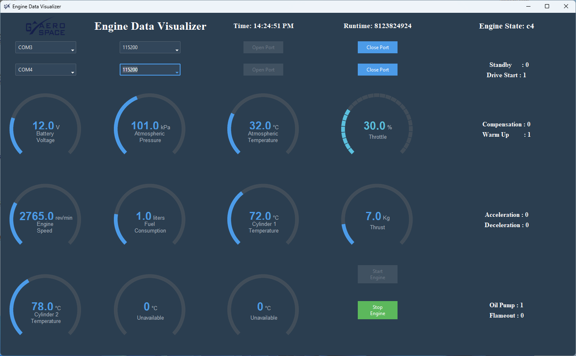Click Close Port for COM3 row
Image resolution: width=576 pixels, height=356 pixels.
coord(377,47)
